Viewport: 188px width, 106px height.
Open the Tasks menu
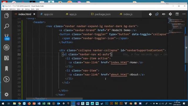point(33,9)
